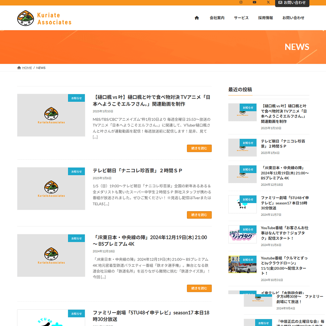This screenshot has width=326, height=326.
Task: Open the 会社案内 menu item
Action: (217, 18)
